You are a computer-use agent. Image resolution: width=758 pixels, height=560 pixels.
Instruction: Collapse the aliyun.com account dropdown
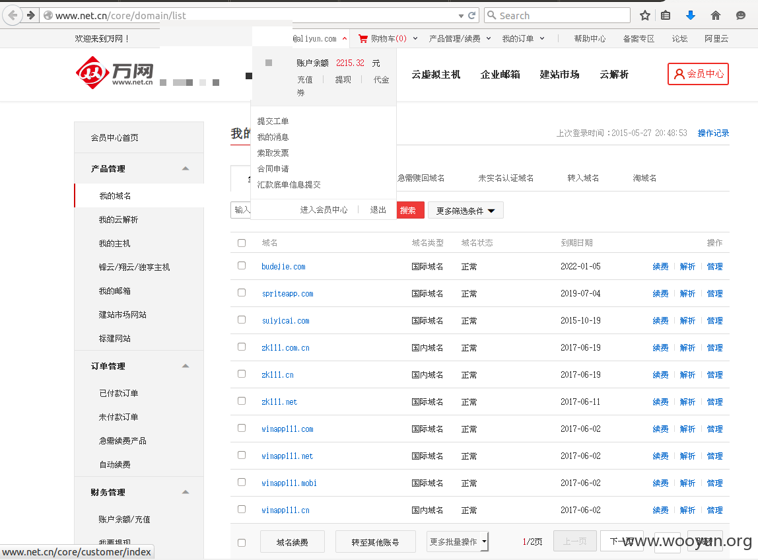click(345, 38)
